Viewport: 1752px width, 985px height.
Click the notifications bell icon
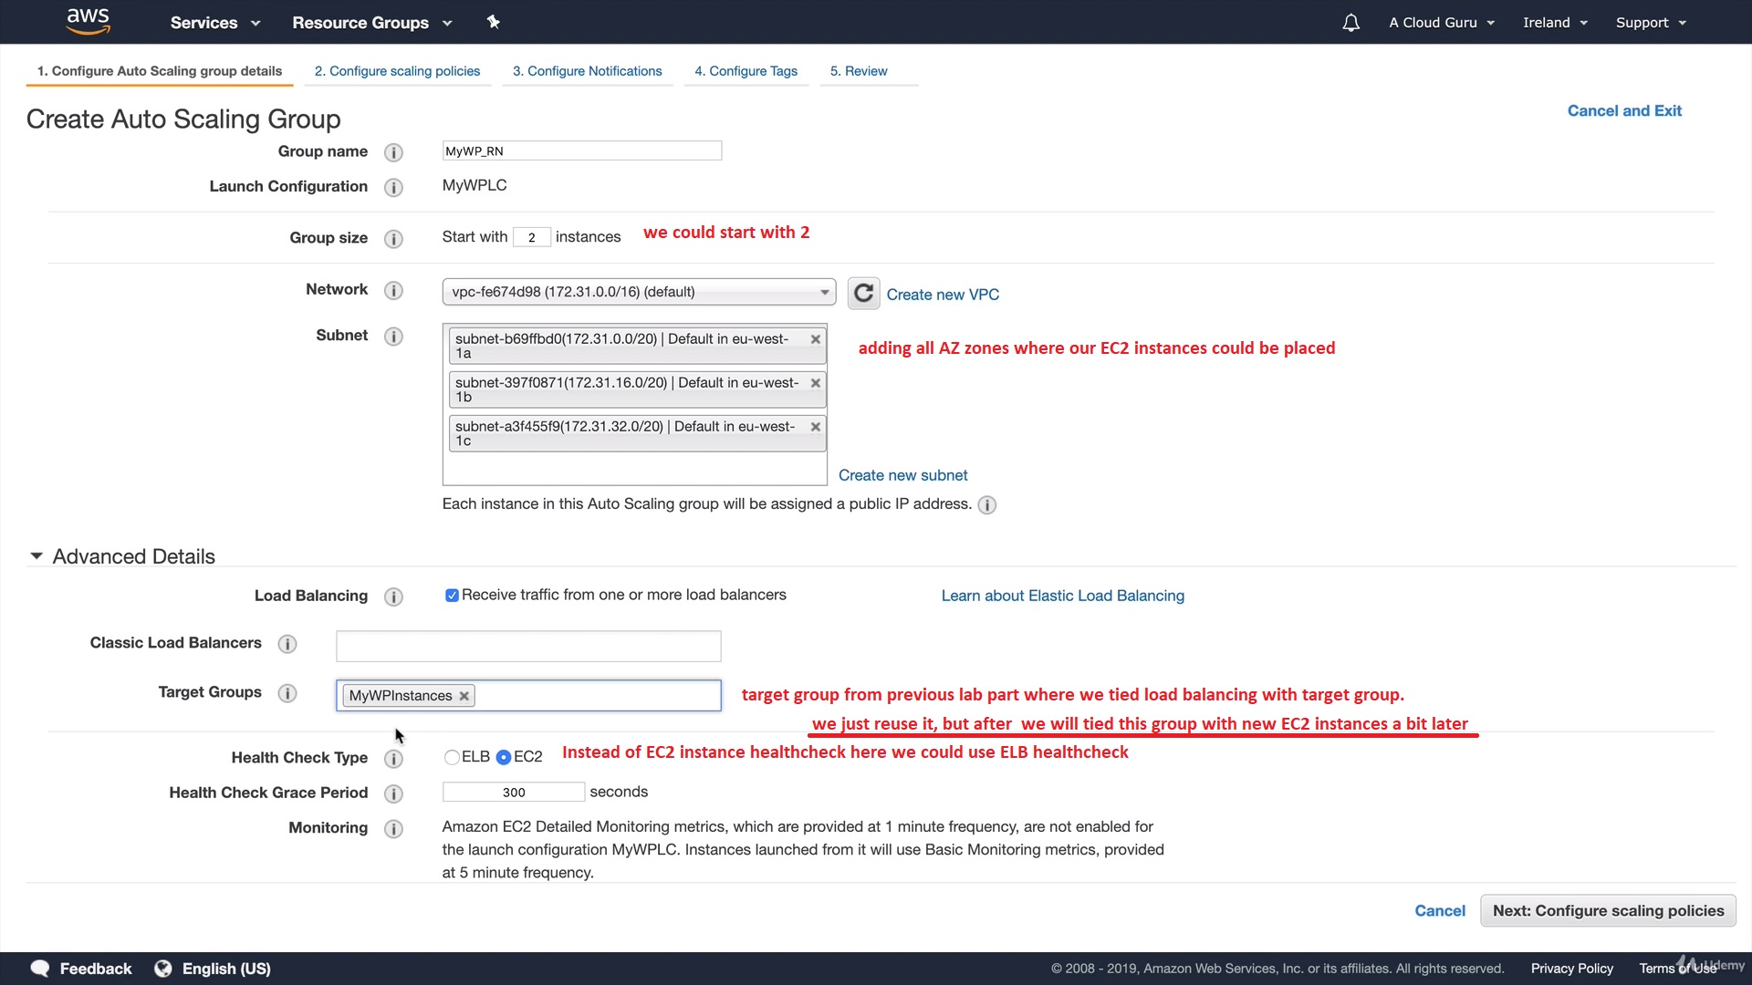pos(1350,23)
